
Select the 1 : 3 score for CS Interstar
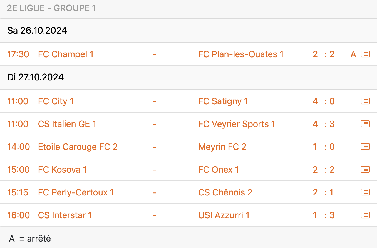coord(323,215)
